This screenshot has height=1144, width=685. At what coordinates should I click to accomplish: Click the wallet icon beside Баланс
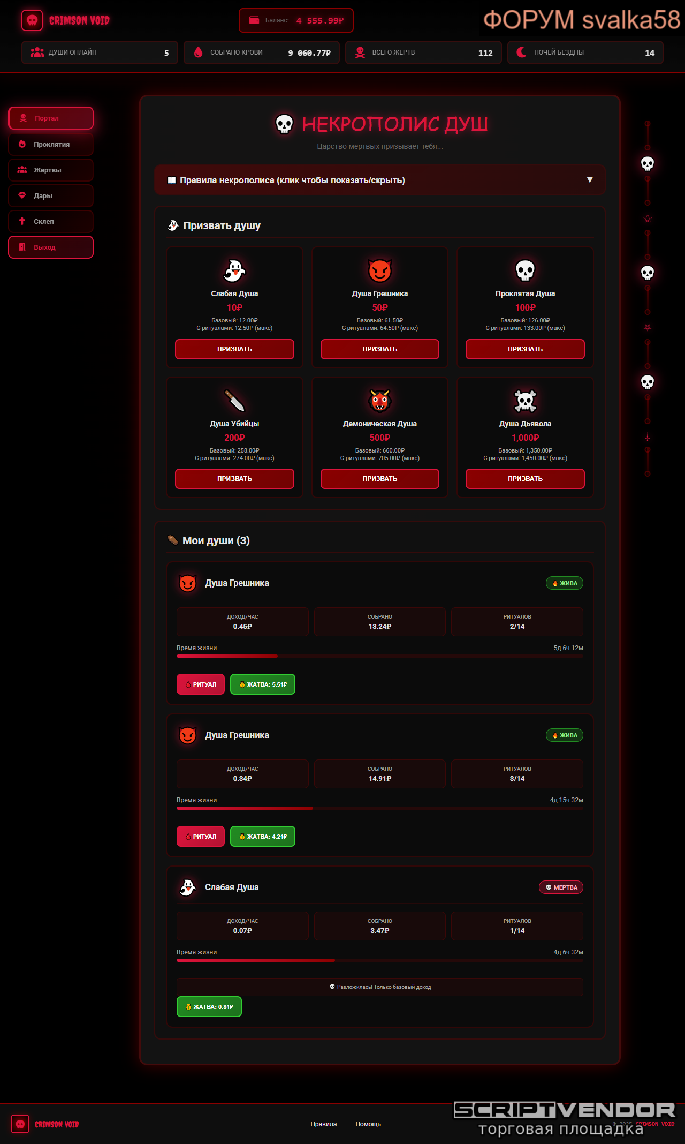pyautogui.click(x=254, y=20)
